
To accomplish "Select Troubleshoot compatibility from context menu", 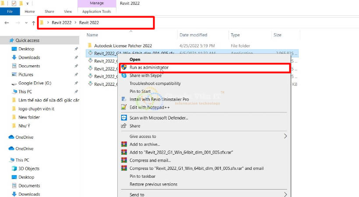I will coord(155,83).
